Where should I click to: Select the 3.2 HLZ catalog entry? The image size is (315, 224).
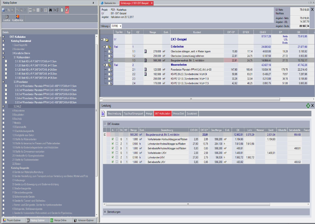coord(17,106)
